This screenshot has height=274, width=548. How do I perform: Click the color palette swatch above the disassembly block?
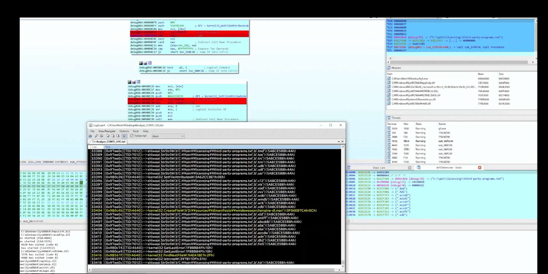click(x=141, y=63)
